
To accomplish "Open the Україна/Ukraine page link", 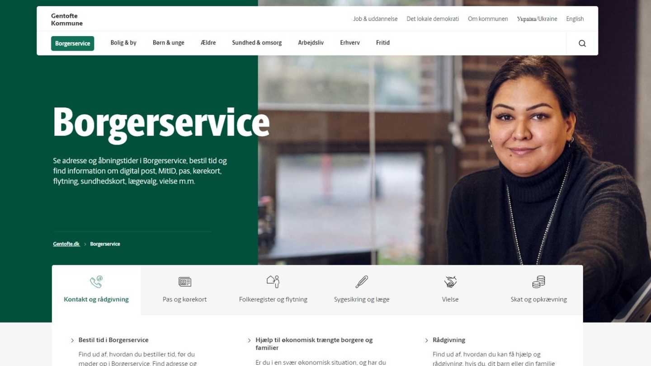I will tap(537, 19).
